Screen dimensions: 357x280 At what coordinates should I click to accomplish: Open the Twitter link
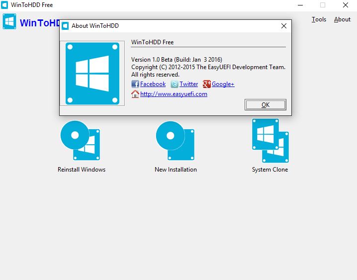point(188,84)
